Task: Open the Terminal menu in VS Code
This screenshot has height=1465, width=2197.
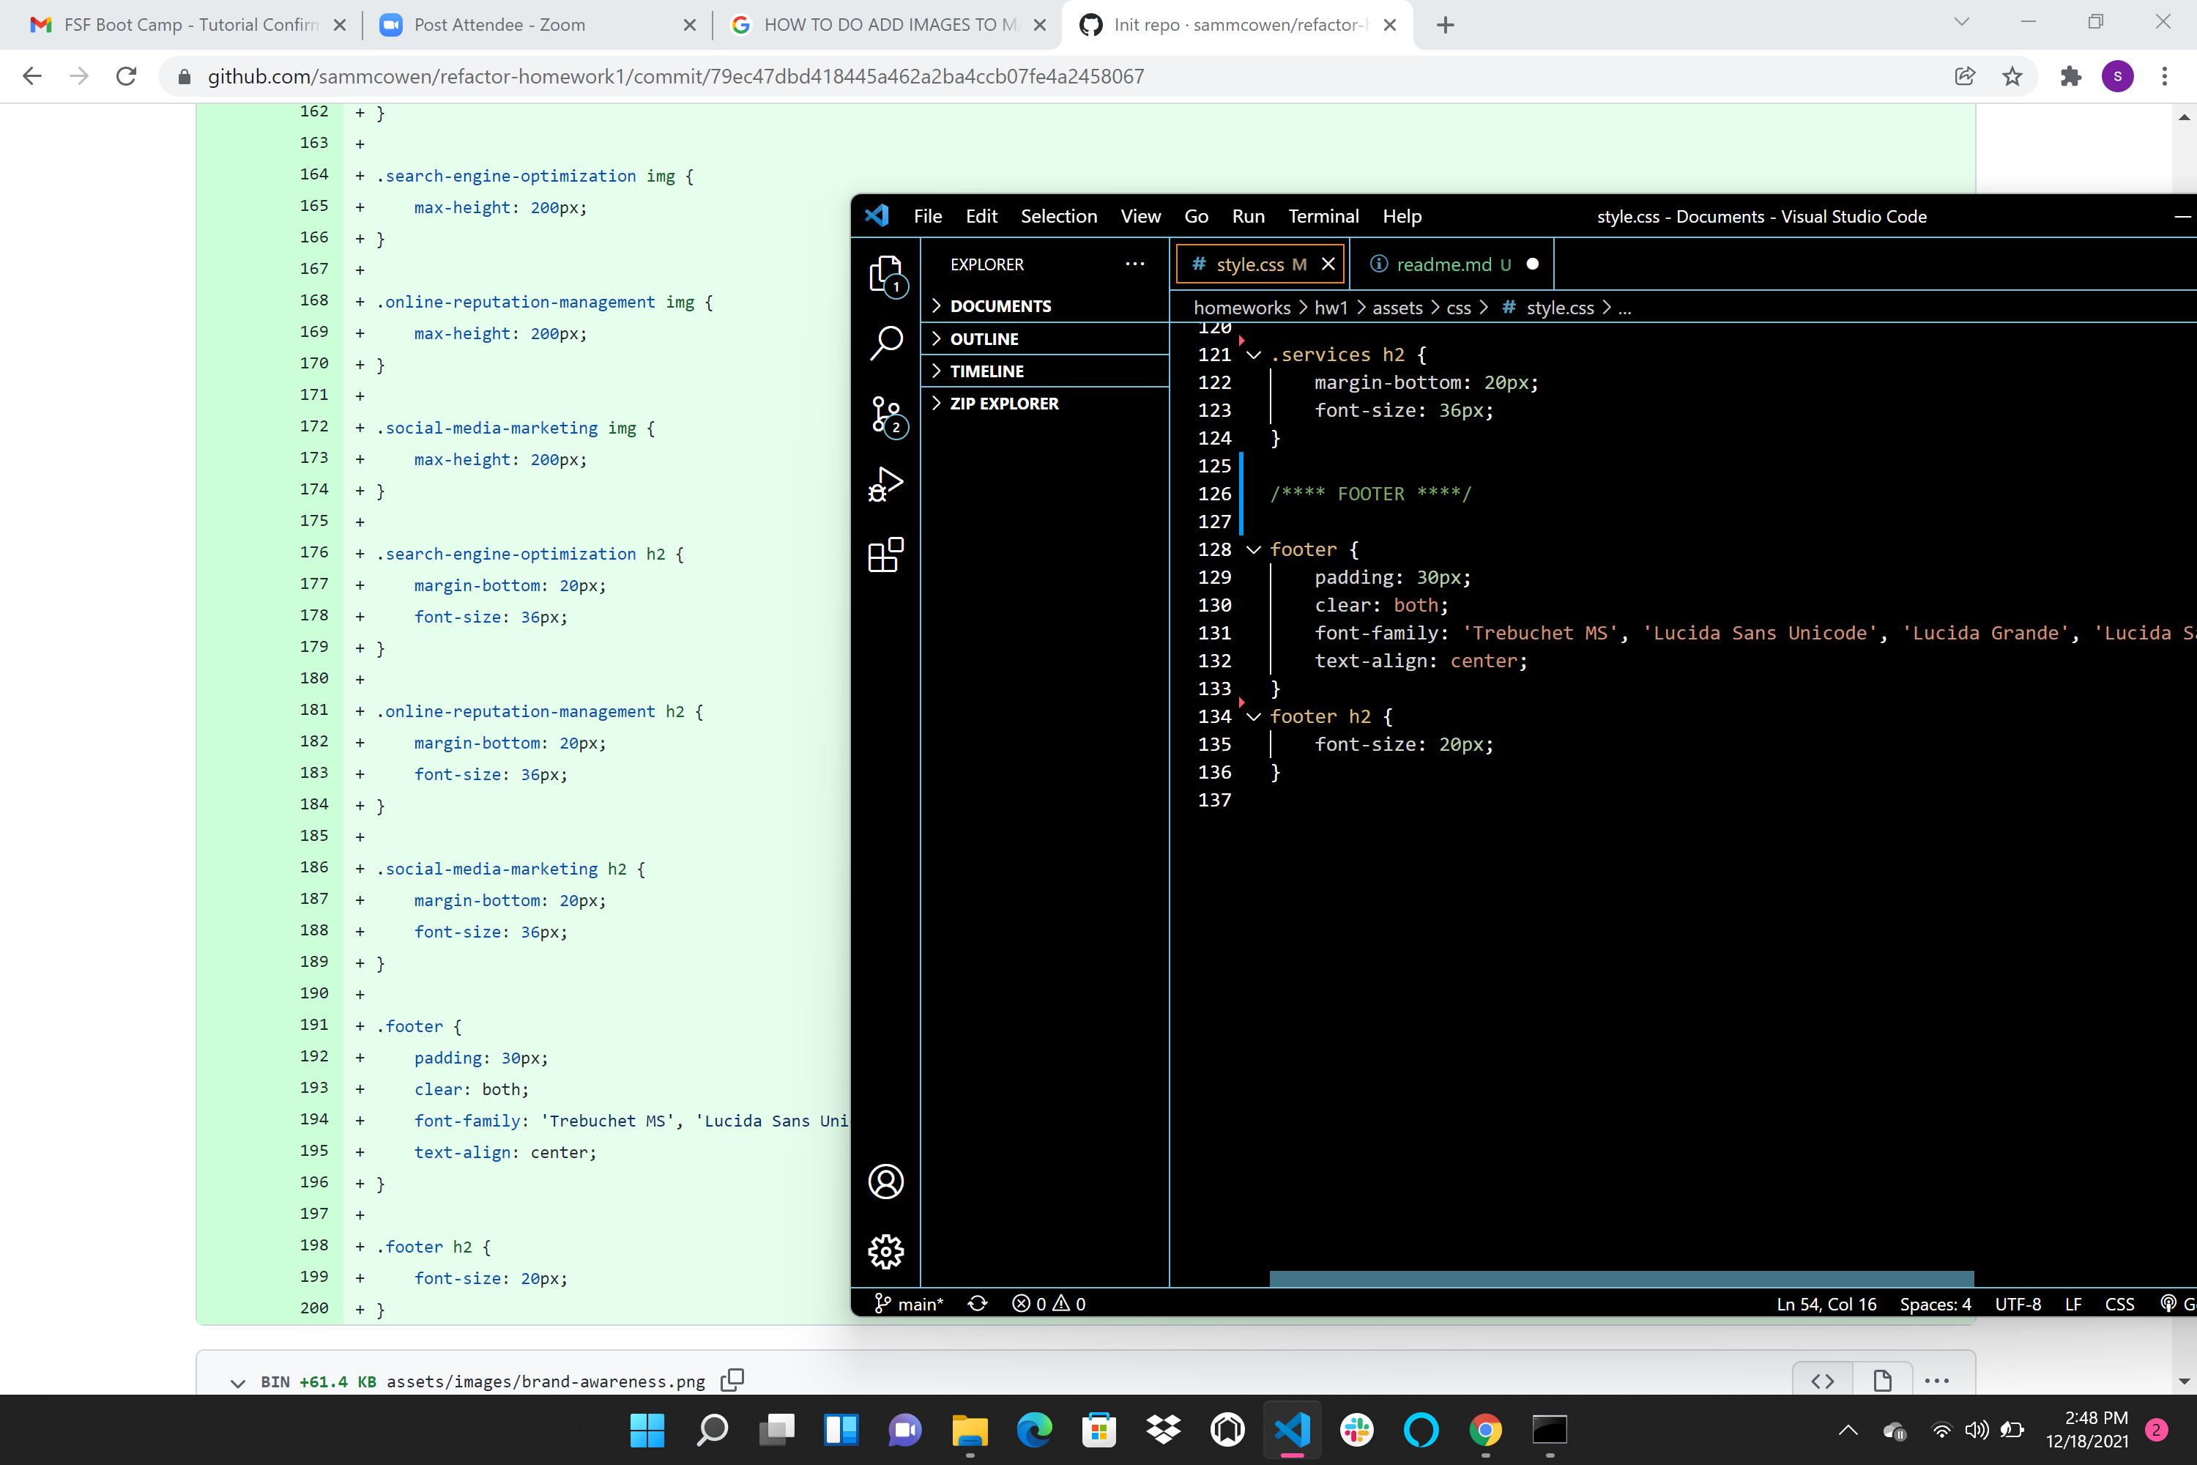Action: [1323, 217]
